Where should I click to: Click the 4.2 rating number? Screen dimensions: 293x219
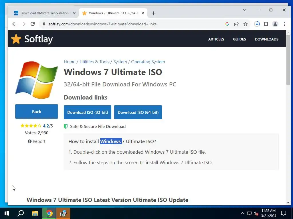pos(46,126)
